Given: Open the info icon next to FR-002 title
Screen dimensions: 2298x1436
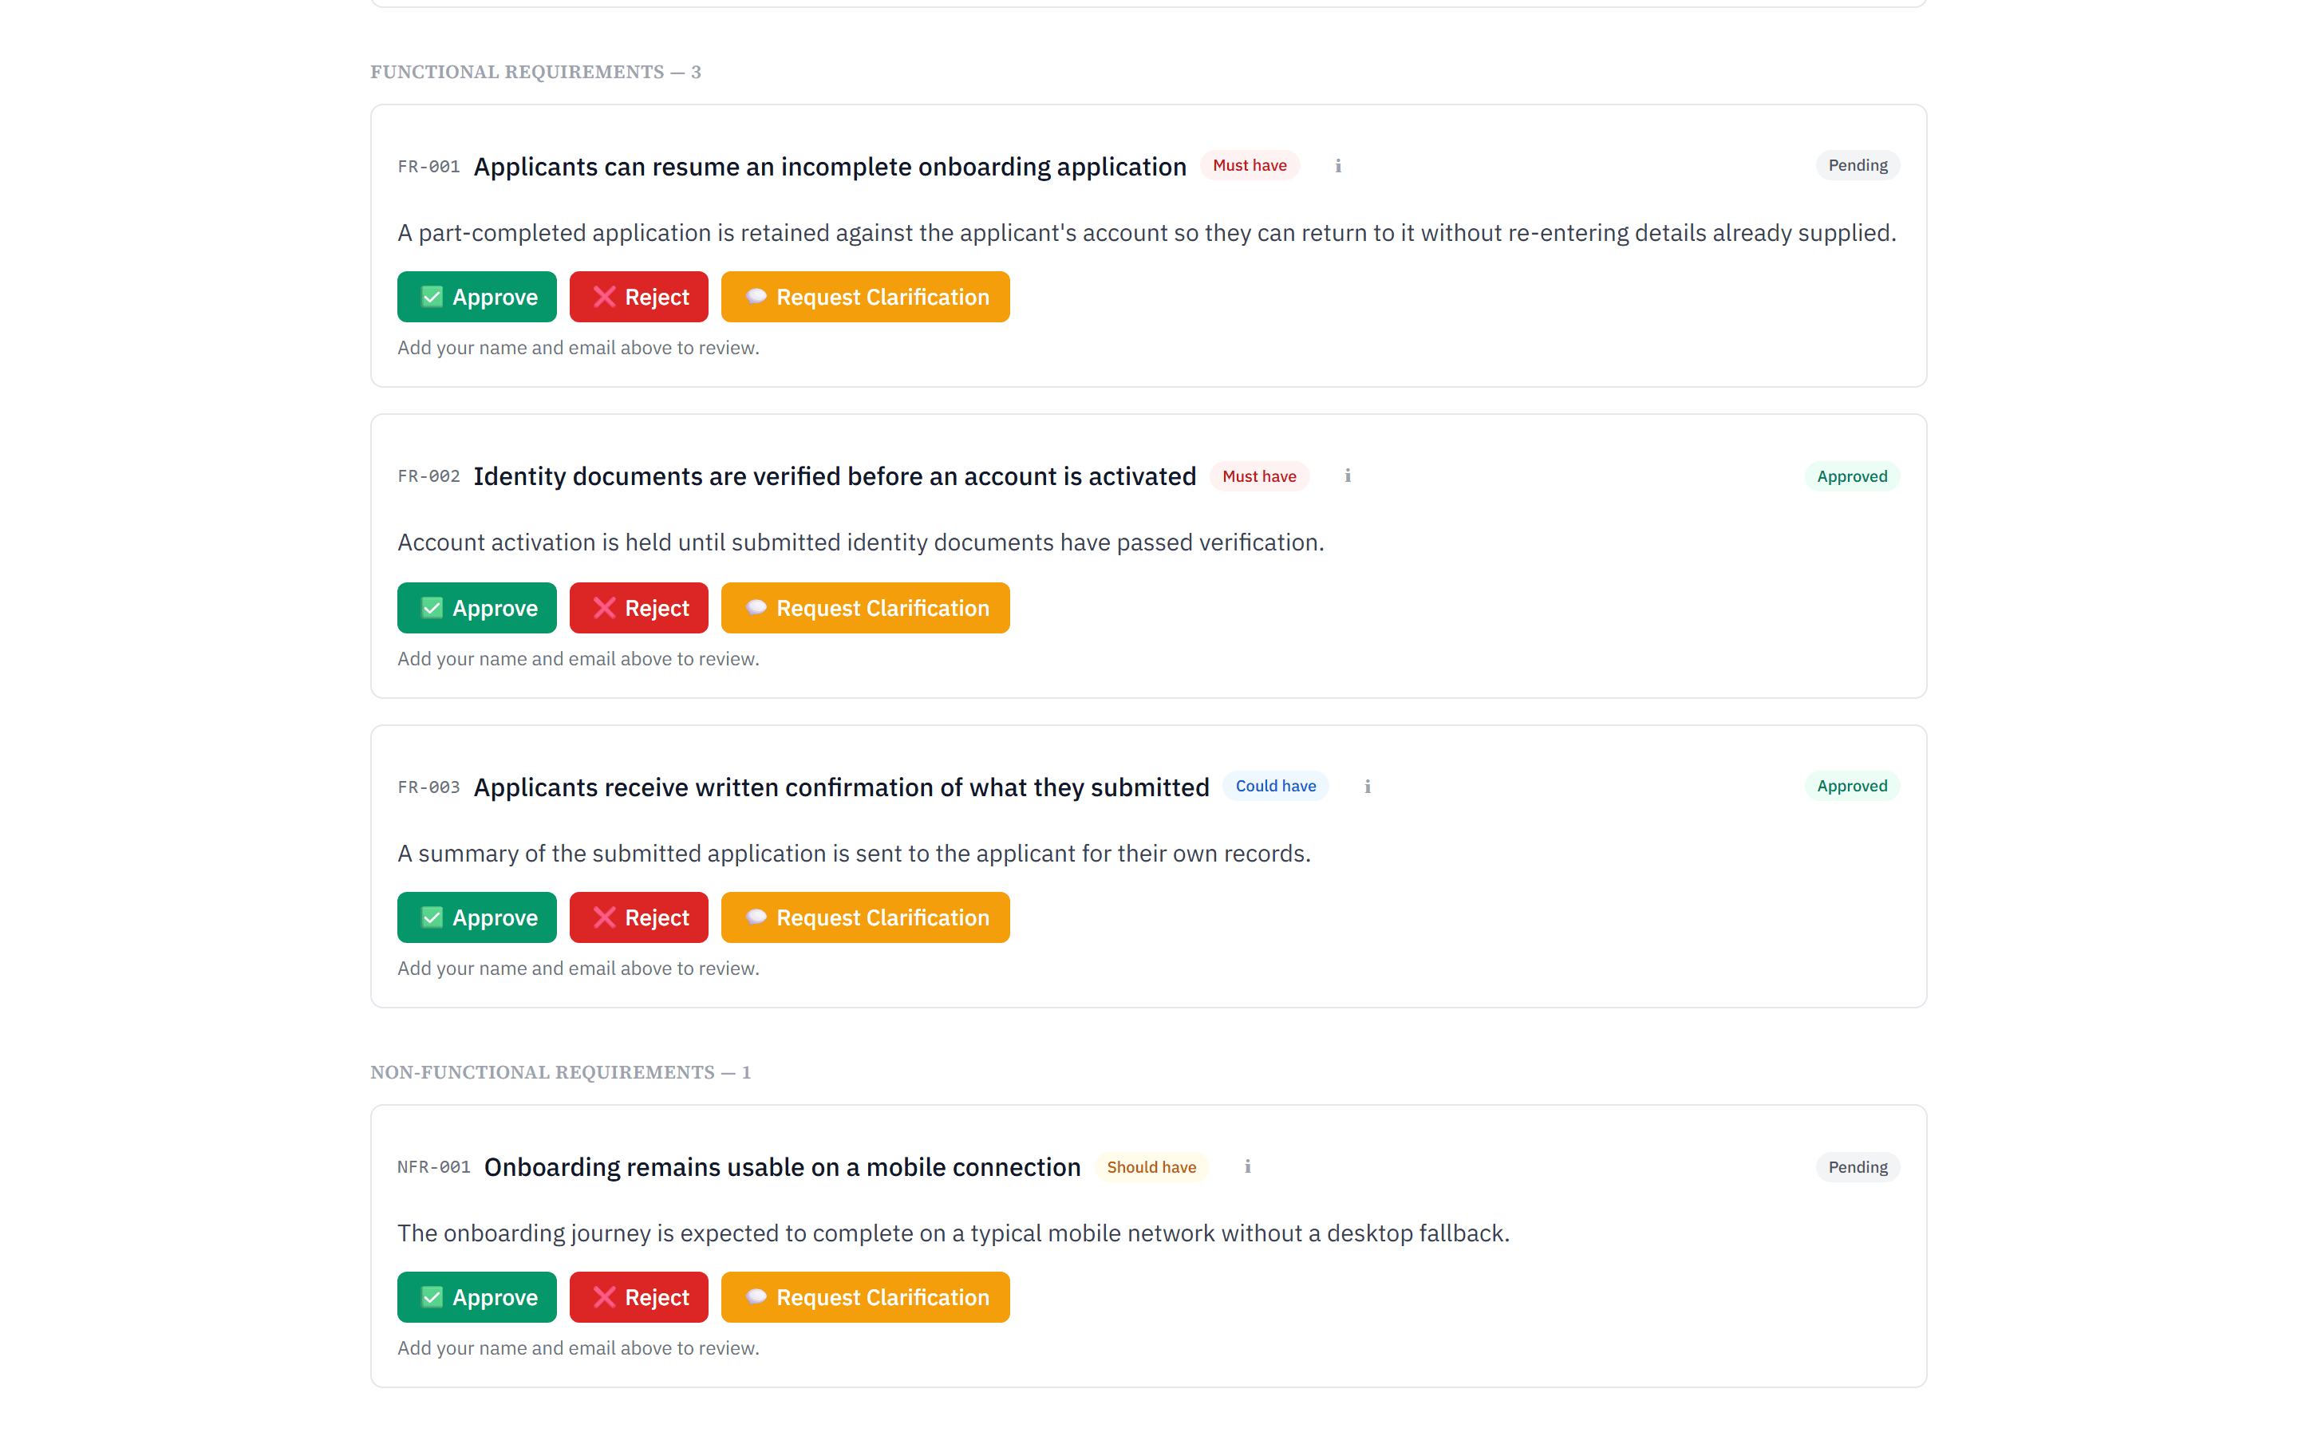Looking at the screenshot, I should (x=1348, y=475).
